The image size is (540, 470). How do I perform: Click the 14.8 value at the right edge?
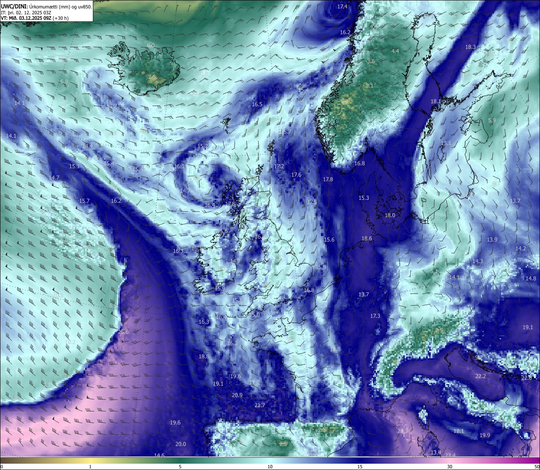tap(531, 279)
